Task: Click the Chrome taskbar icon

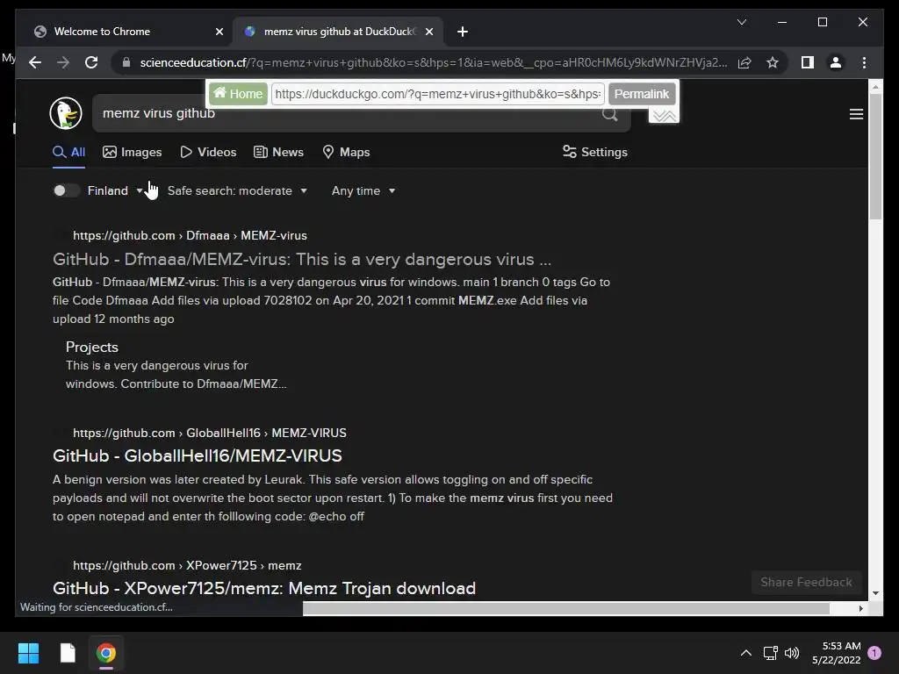Action: (x=106, y=653)
